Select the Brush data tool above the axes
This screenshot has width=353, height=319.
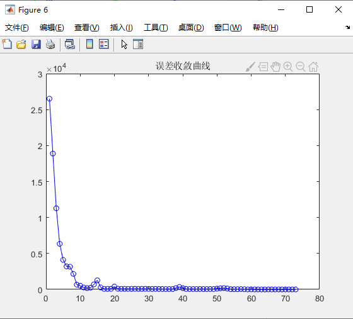pos(250,67)
